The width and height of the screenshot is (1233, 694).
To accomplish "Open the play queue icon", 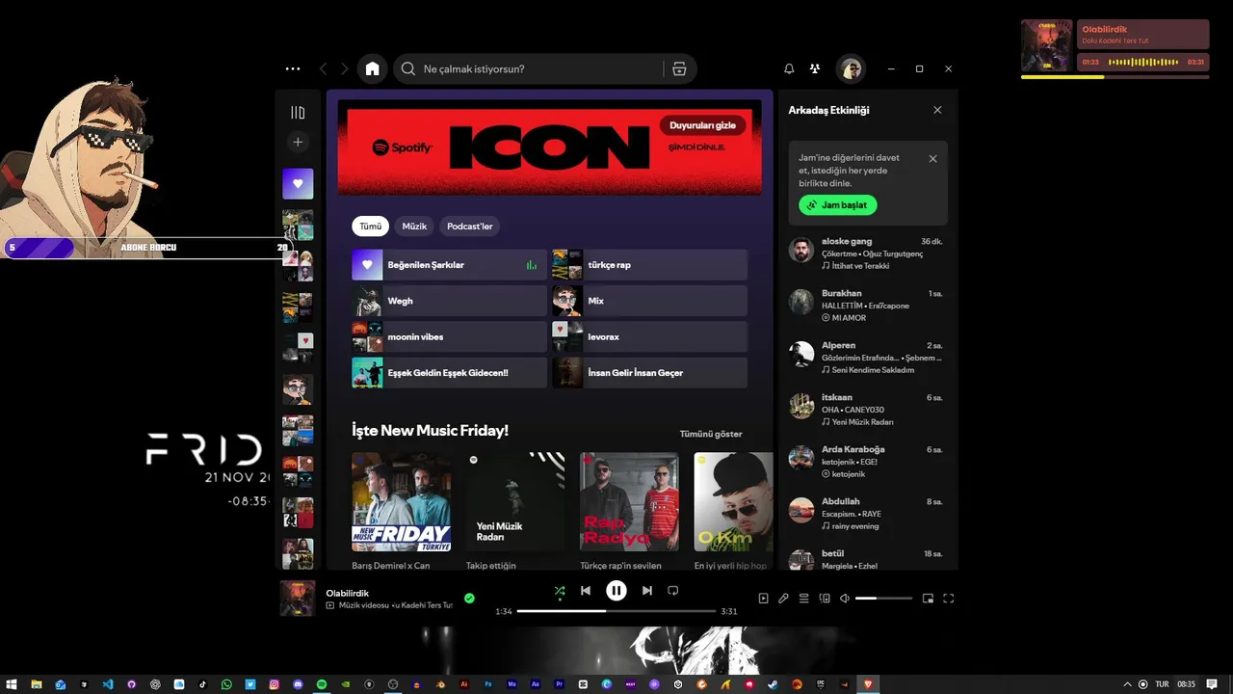I will [803, 599].
